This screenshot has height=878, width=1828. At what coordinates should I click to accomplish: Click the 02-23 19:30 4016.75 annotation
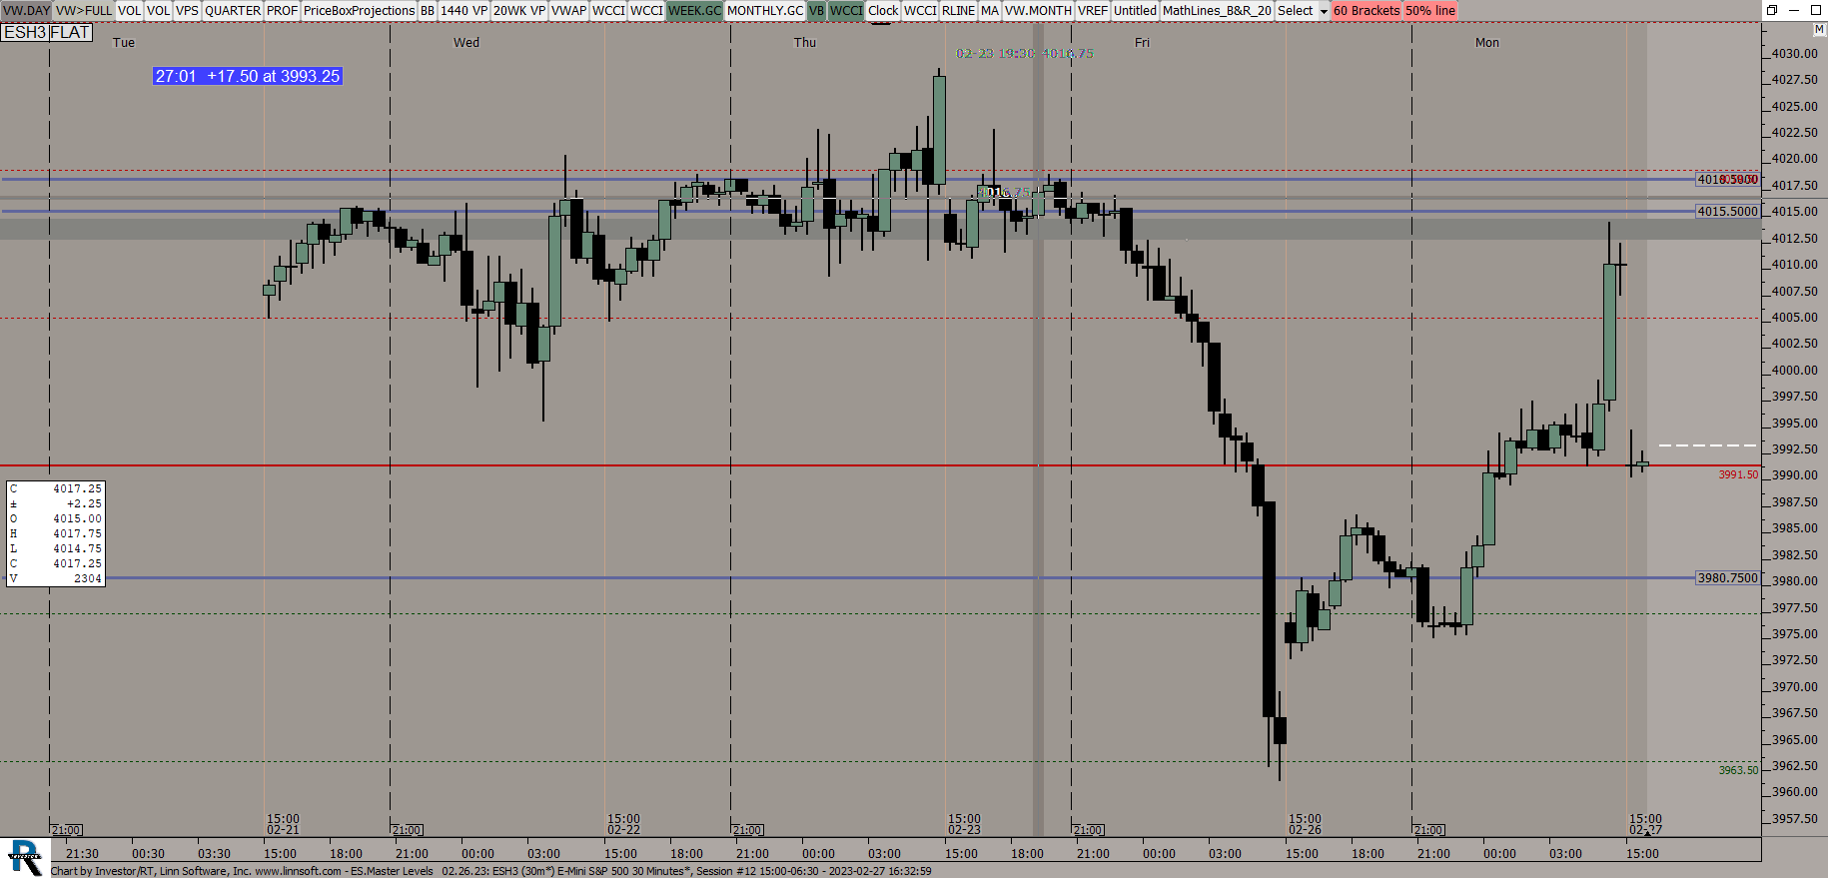(1025, 54)
